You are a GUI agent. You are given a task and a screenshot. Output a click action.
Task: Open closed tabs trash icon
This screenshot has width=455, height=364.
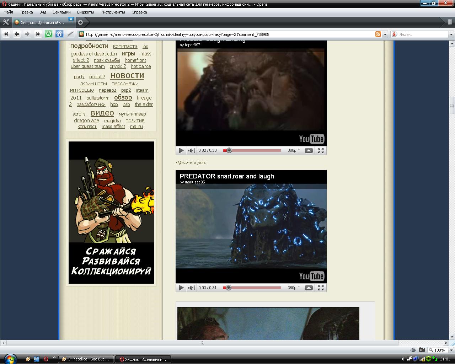[x=450, y=22]
